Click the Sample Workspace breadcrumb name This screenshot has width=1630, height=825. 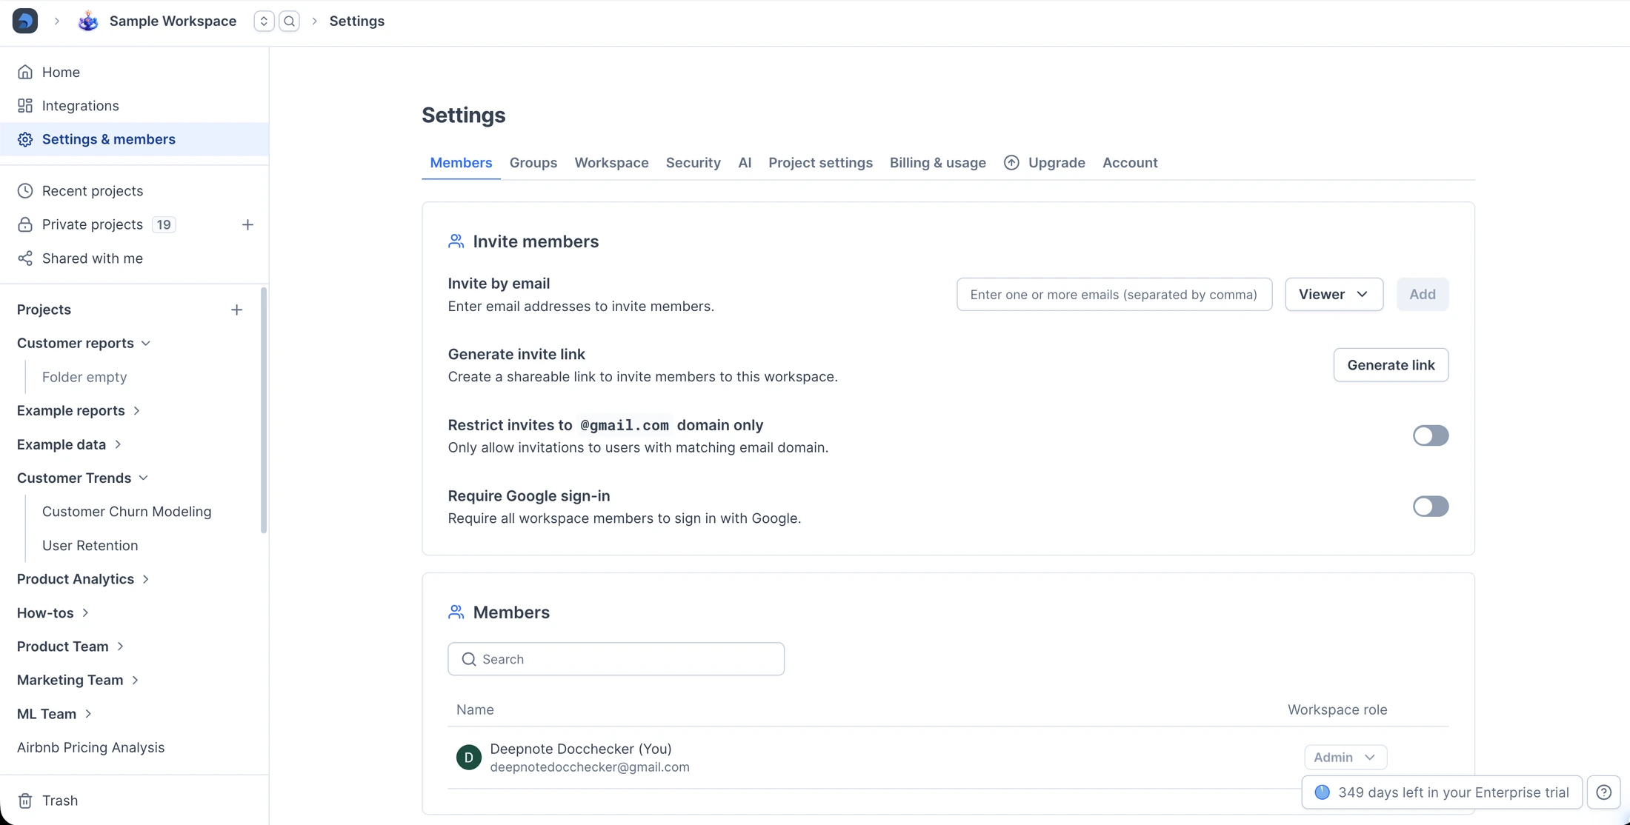pyautogui.click(x=173, y=21)
